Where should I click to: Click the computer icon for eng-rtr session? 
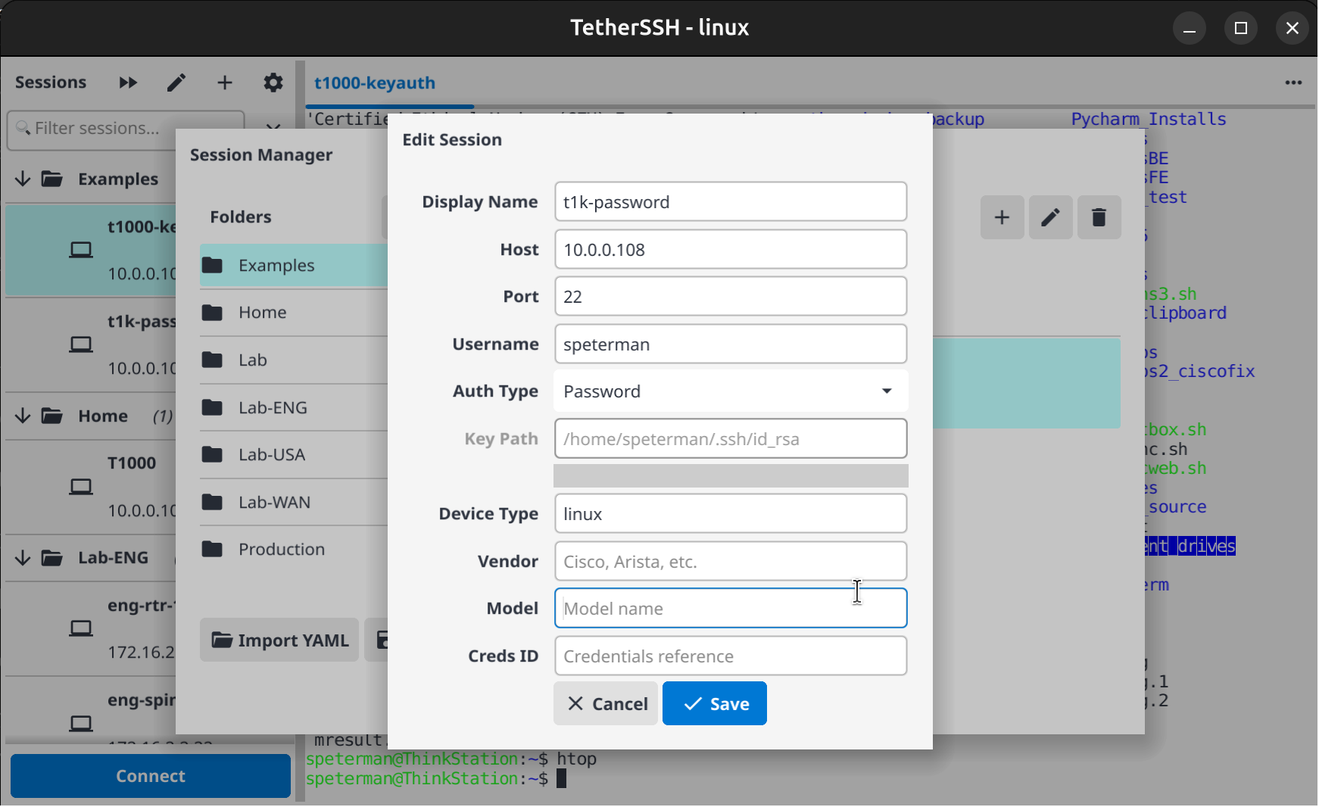81,628
